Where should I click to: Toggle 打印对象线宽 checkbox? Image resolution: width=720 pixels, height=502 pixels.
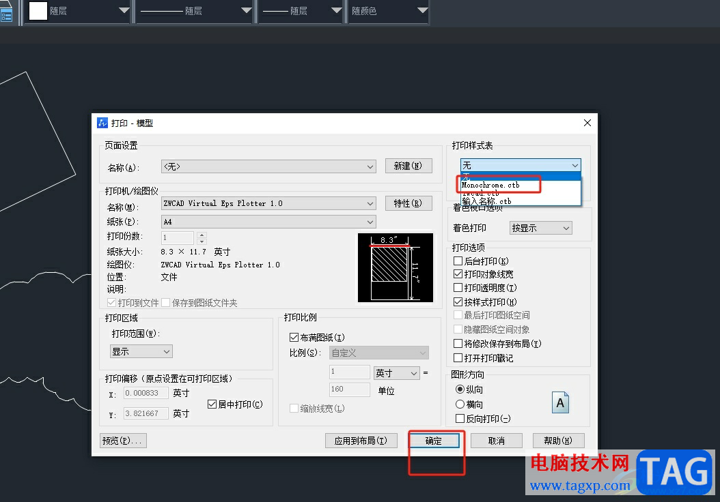(x=458, y=274)
